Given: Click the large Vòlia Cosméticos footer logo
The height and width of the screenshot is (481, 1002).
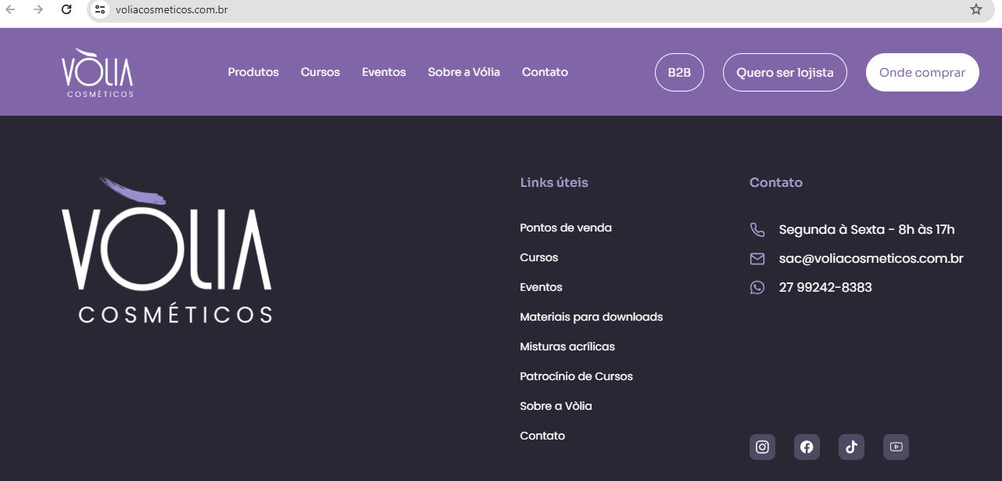Looking at the screenshot, I should point(167,250).
